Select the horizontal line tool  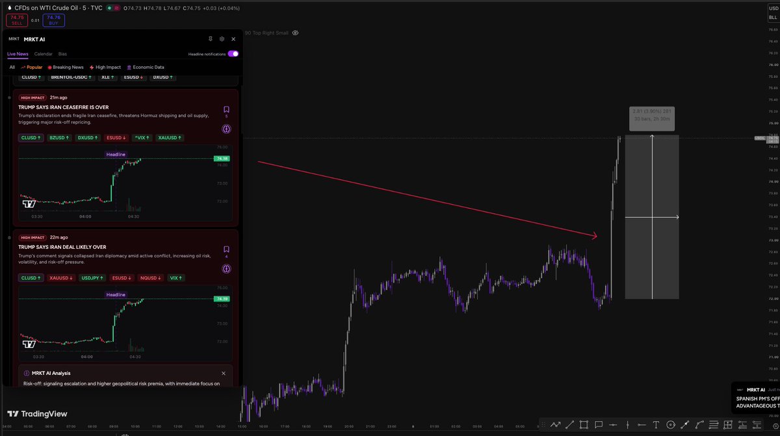(x=613, y=425)
